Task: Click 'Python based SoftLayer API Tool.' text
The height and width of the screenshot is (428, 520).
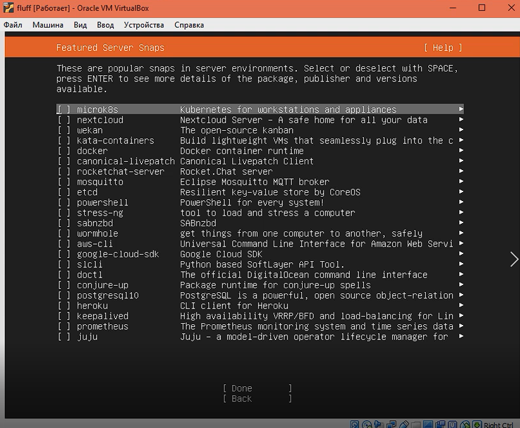Action: click(262, 264)
